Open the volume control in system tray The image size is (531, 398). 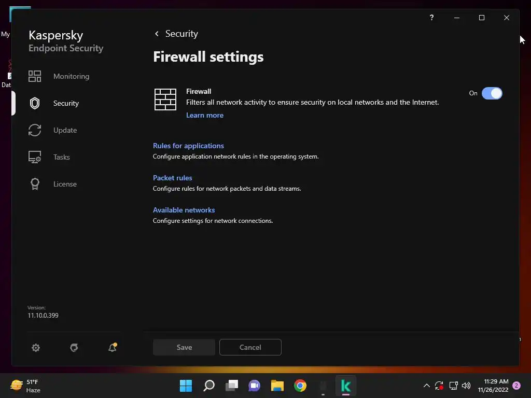click(466, 386)
